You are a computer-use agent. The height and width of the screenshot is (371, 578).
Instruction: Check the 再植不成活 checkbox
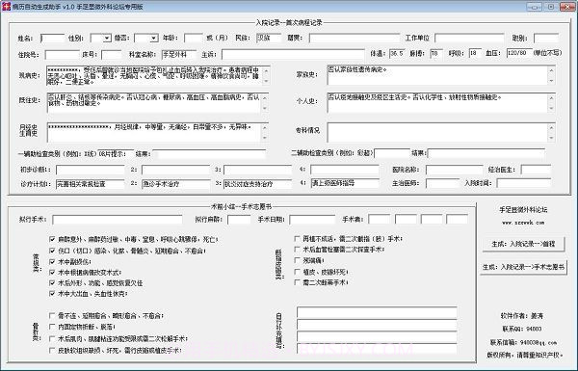(297, 239)
